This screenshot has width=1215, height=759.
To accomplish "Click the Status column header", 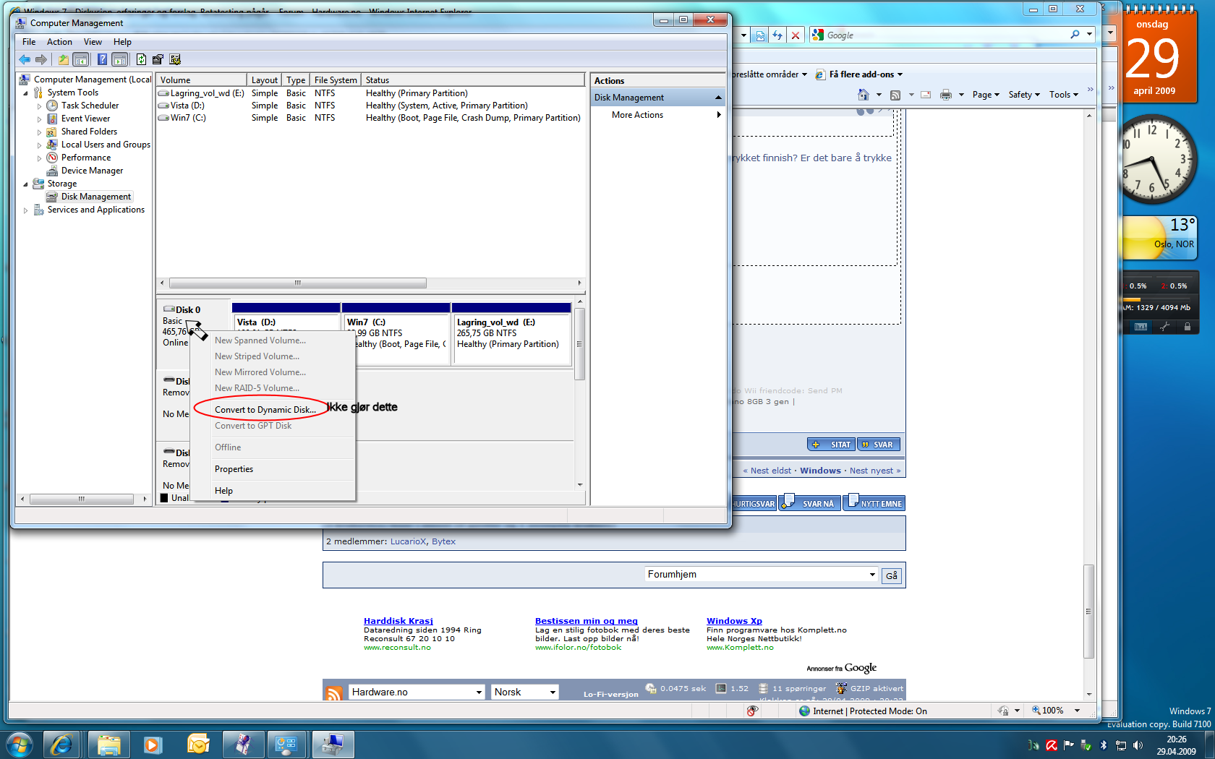I will 472,80.
